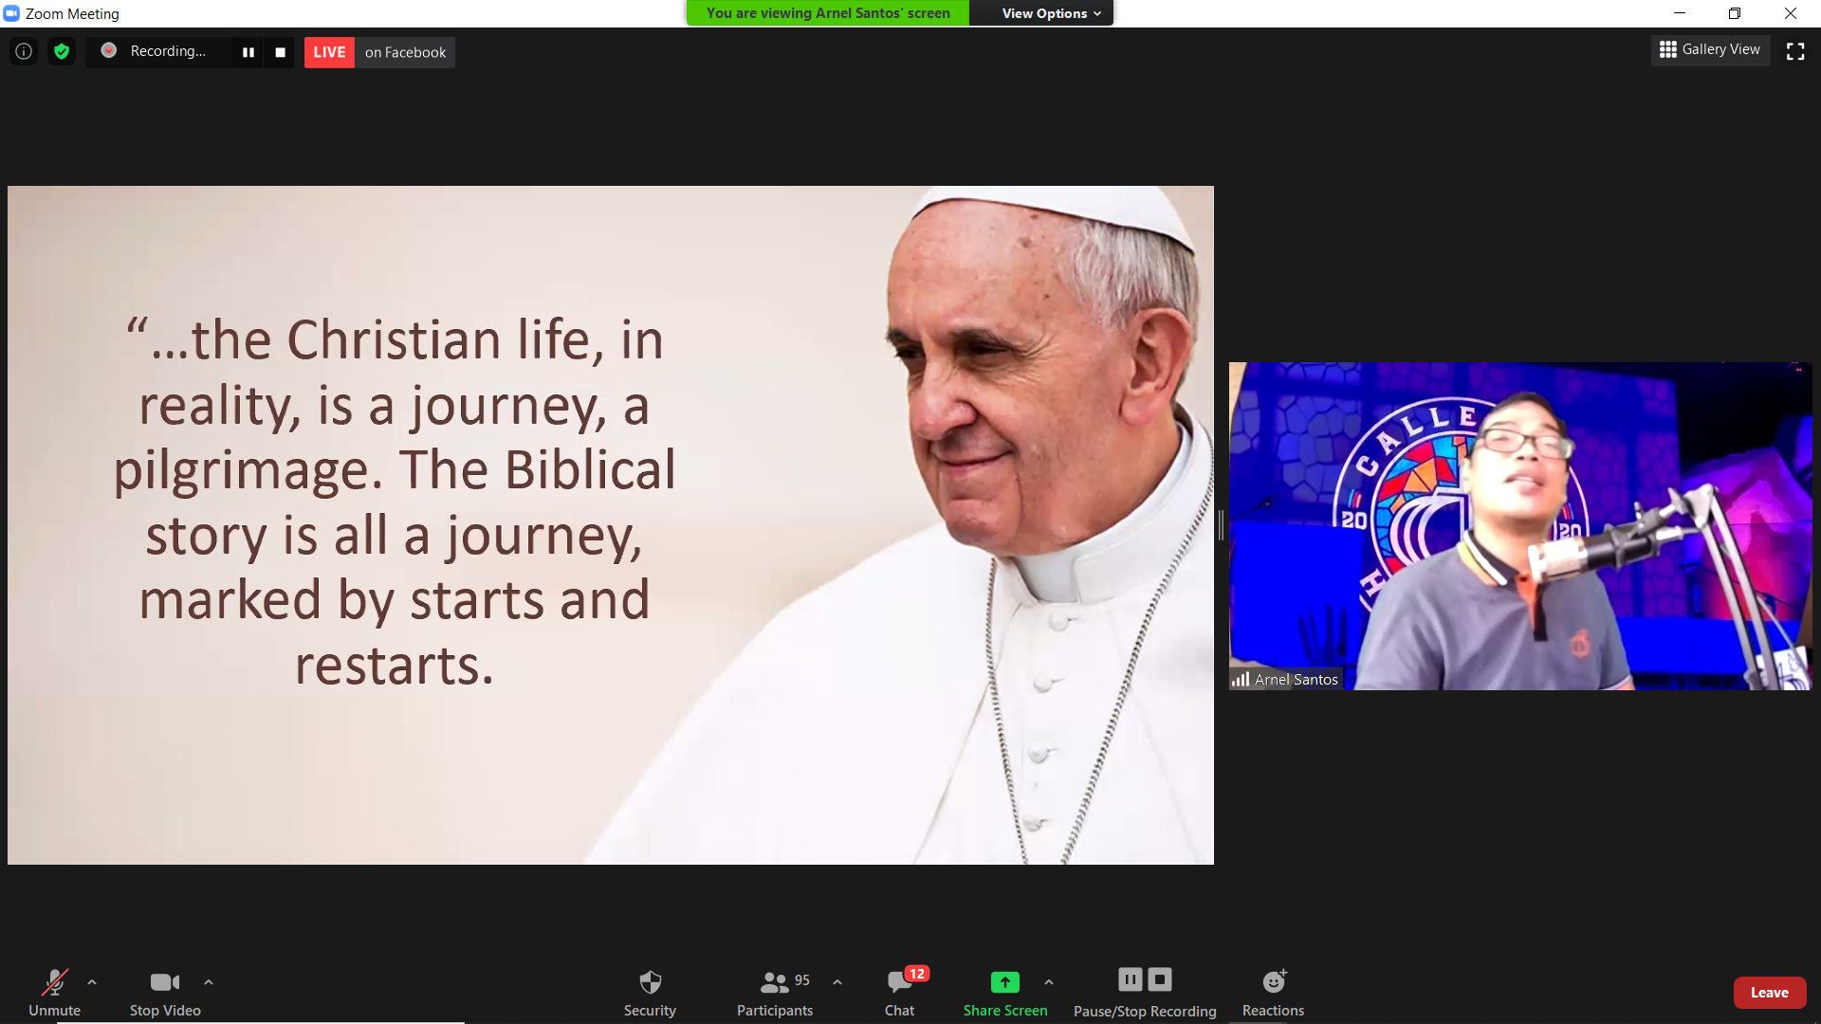This screenshot has width=1821, height=1024.
Task: Enter full screen mode
Action: pyautogui.click(x=1795, y=51)
